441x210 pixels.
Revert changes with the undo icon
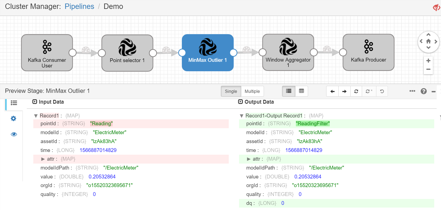[382, 92]
